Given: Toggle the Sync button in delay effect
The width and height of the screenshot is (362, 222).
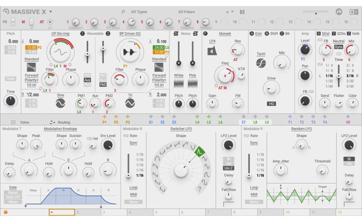Looking at the screenshot, I should pos(338,47).
